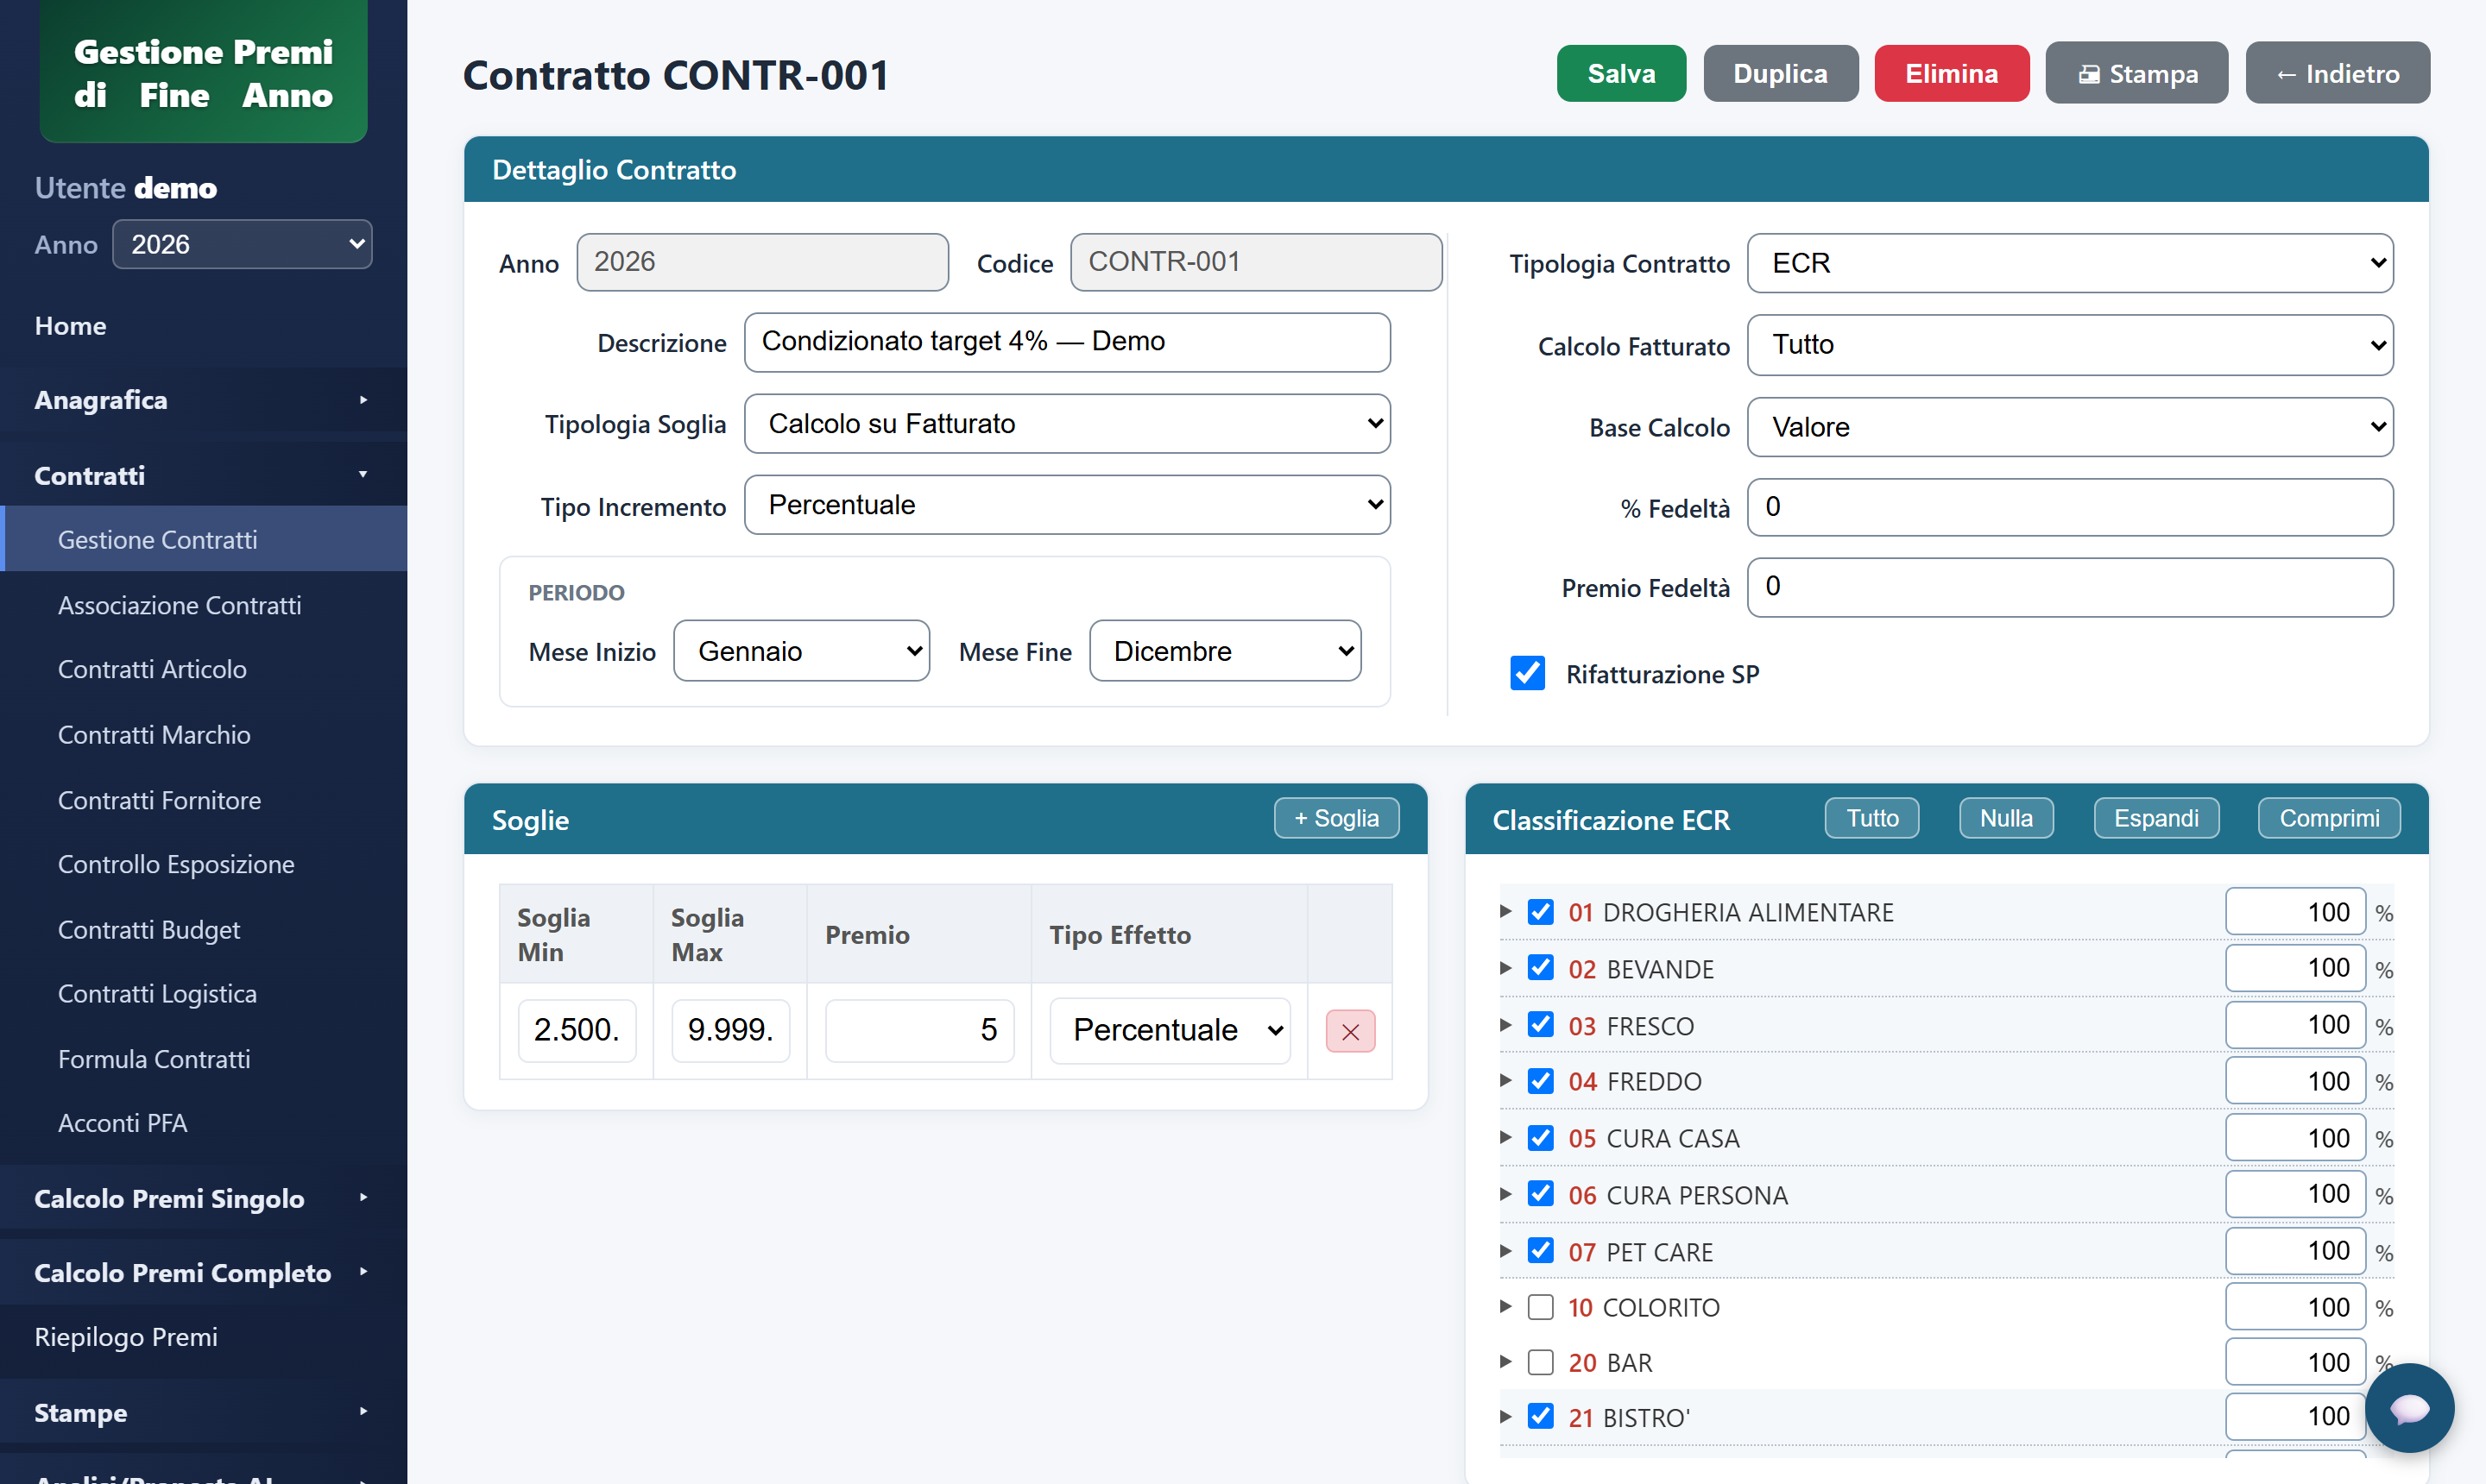Screen dimensions: 2486x1484
Task: Expand the Calcolo Premi Singolo arrow
Action: coord(363,1197)
